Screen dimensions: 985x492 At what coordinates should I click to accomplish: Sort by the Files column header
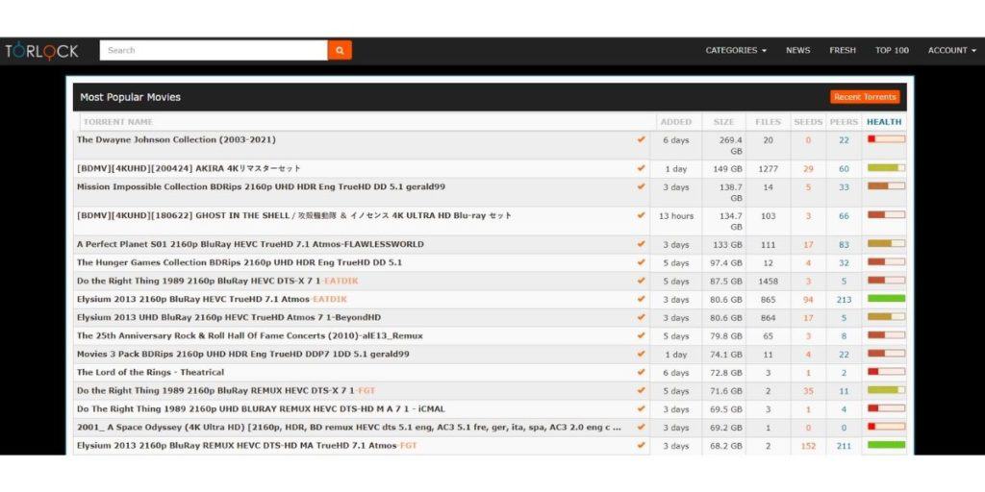[768, 122]
